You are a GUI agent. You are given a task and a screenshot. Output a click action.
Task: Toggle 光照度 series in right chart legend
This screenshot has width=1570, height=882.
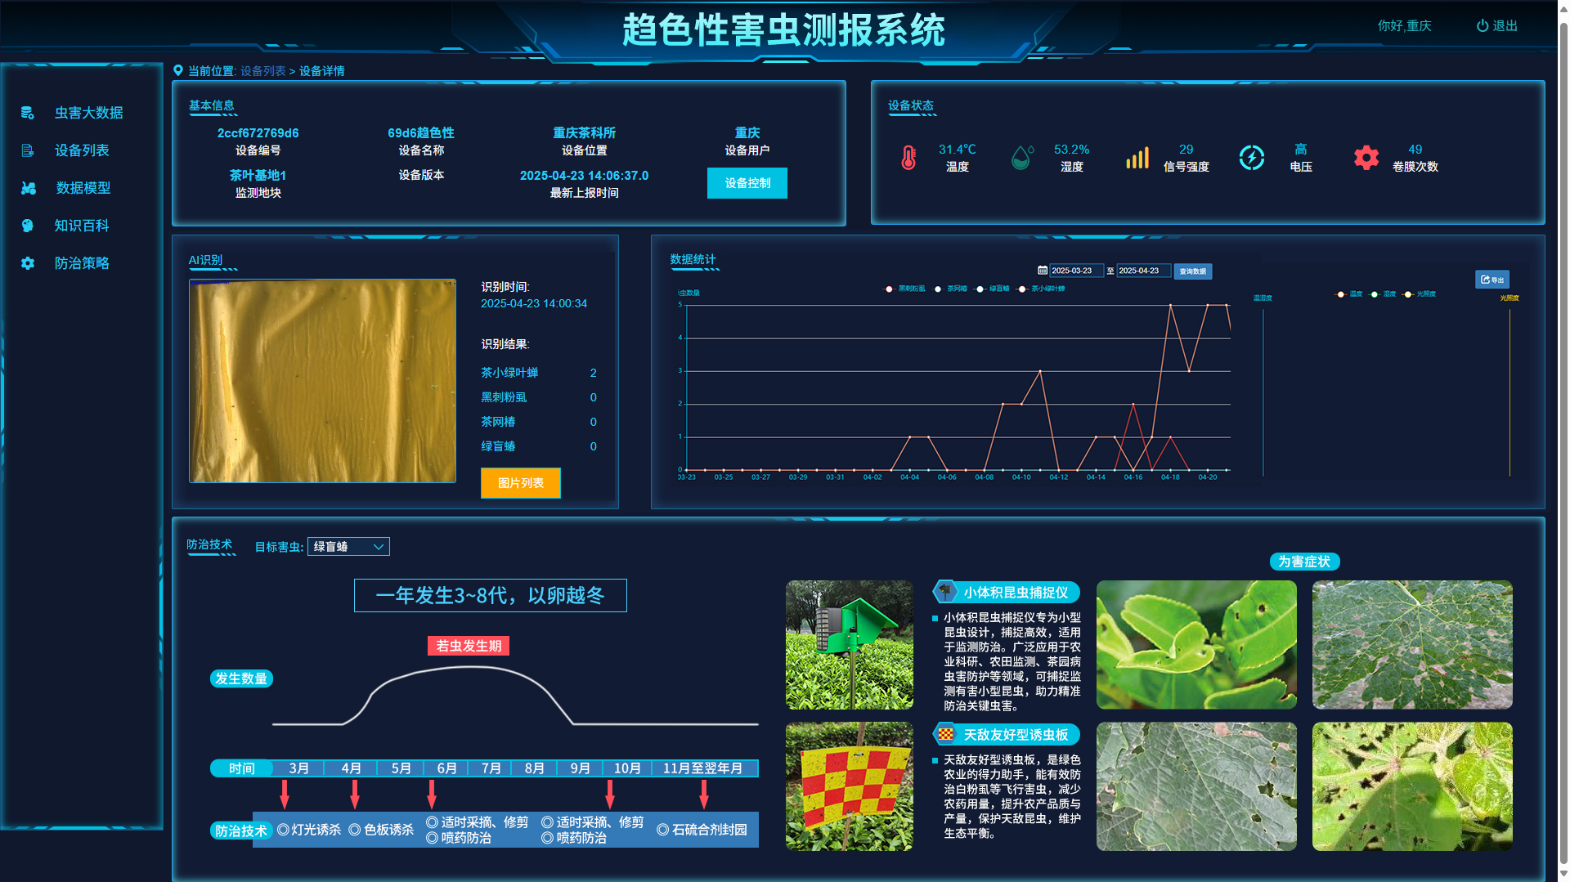click(1420, 294)
